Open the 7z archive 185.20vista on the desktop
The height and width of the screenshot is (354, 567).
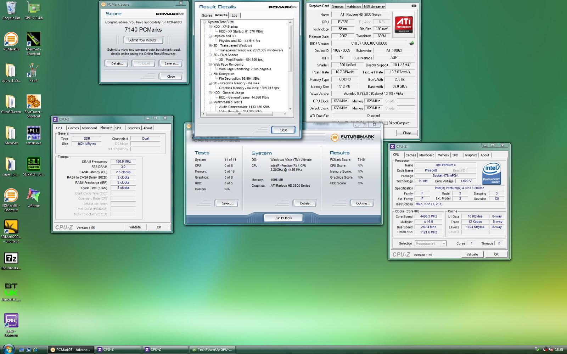[x=11, y=261]
